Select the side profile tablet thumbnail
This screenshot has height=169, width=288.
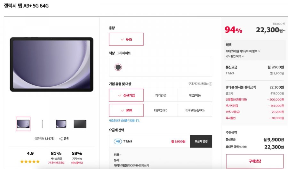(42, 124)
